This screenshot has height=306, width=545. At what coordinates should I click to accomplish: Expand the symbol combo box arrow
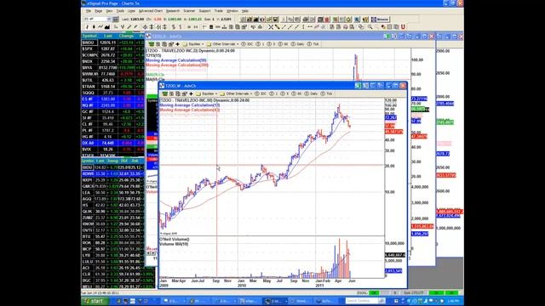[x=109, y=19]
